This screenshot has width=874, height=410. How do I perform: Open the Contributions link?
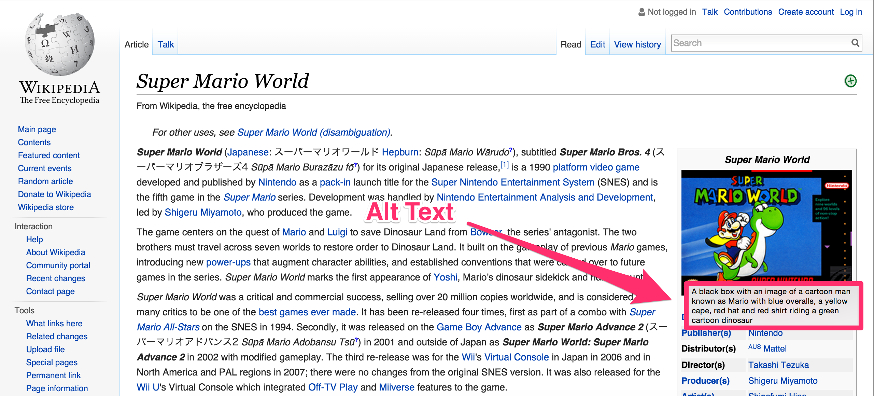point(748,12)
